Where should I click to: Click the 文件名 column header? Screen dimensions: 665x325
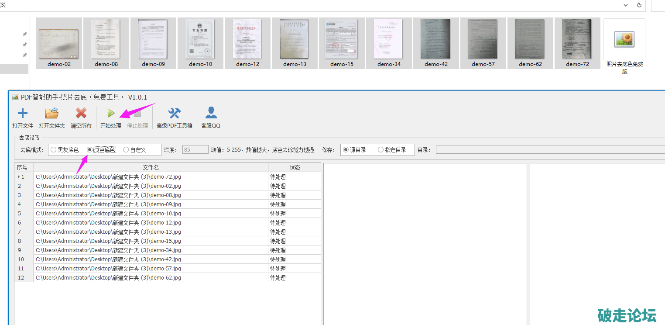[151, 167]
